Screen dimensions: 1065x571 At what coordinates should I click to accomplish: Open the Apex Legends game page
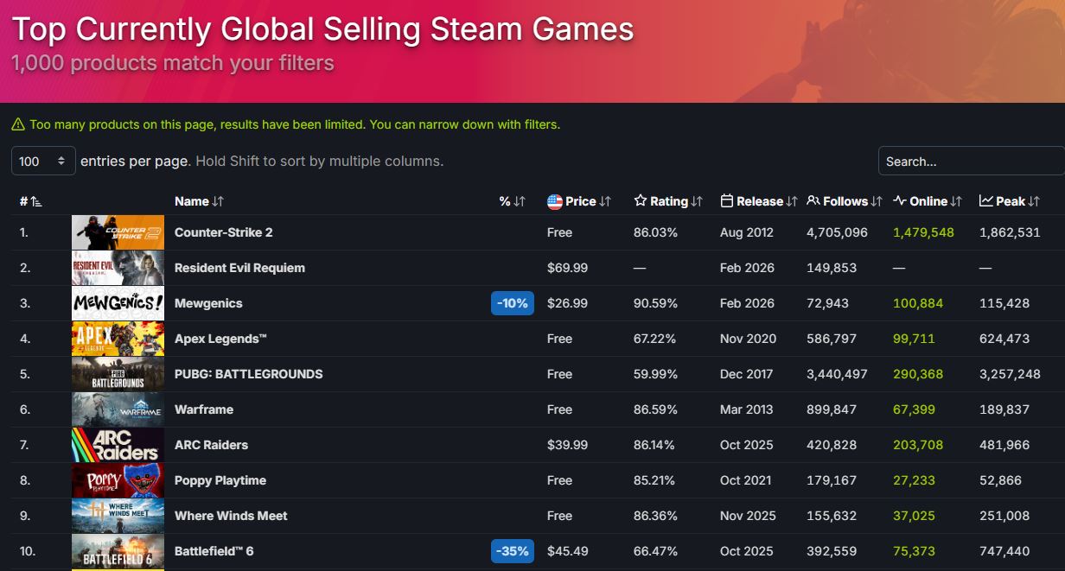click(x=220, y=339)
